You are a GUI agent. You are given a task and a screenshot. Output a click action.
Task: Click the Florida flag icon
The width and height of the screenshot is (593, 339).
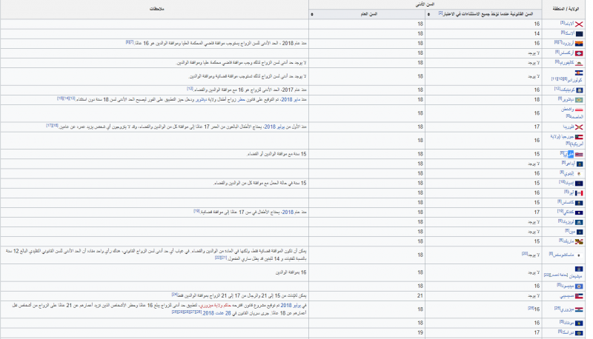[x=579, y=127]
